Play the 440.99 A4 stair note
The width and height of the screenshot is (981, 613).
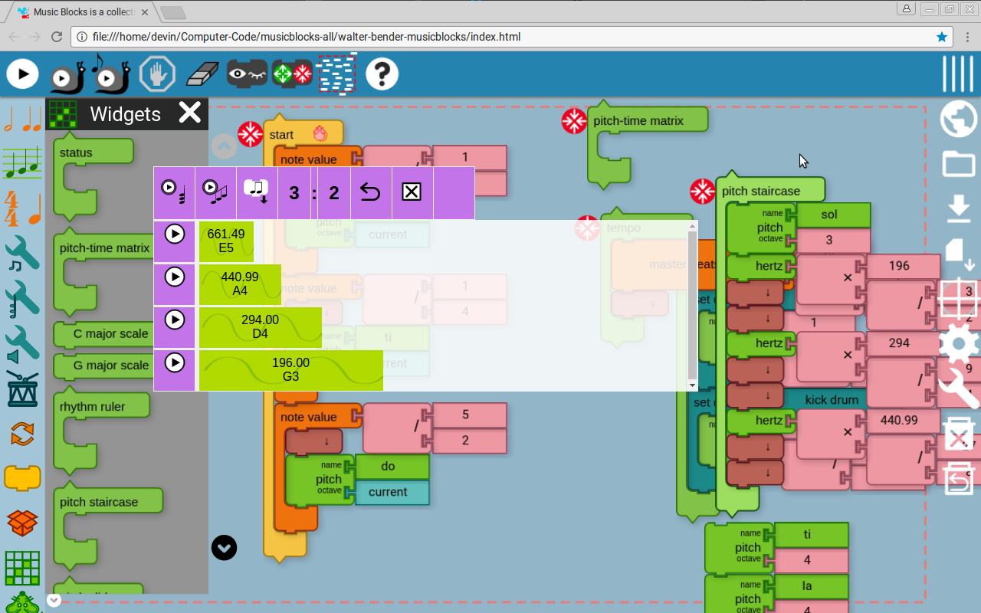[175, 277]
